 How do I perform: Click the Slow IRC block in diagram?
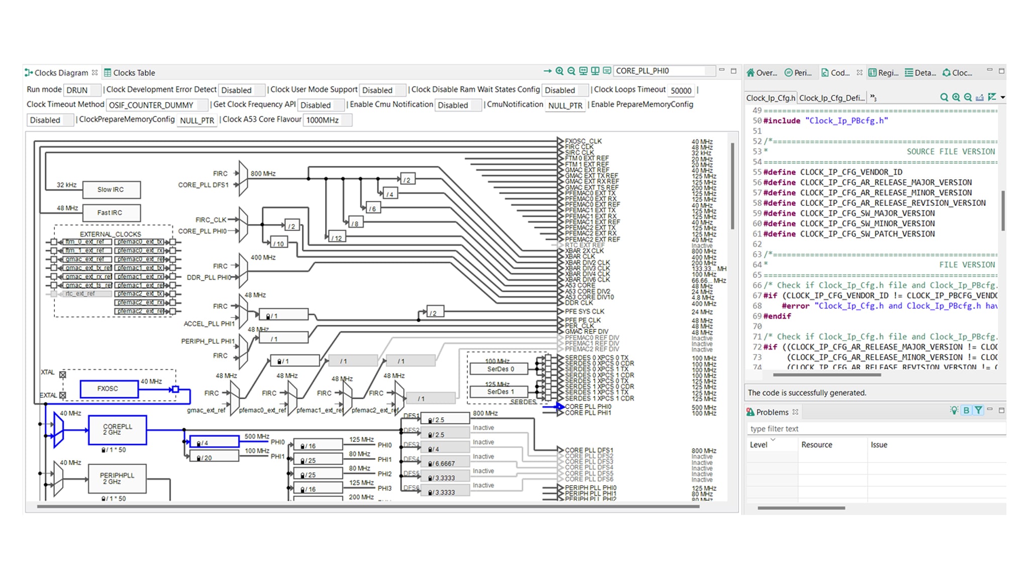coord(111,190)
